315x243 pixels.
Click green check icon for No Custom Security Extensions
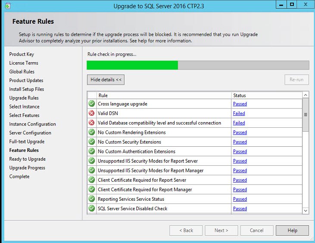[x=92, y=142]
